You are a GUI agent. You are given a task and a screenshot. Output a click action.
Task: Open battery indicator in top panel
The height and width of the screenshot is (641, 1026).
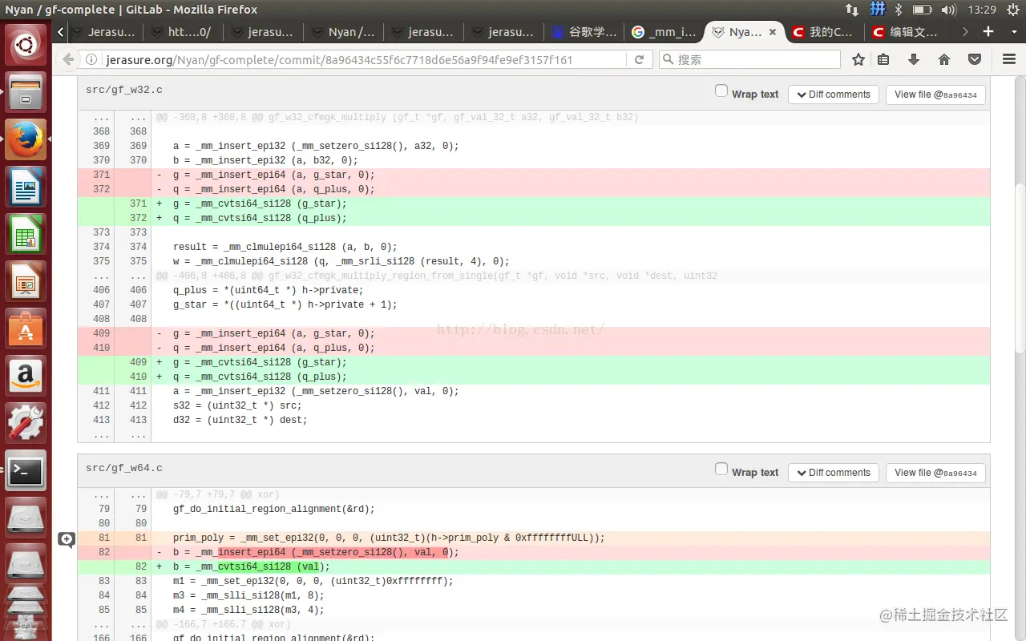click(x=922, y=10)
